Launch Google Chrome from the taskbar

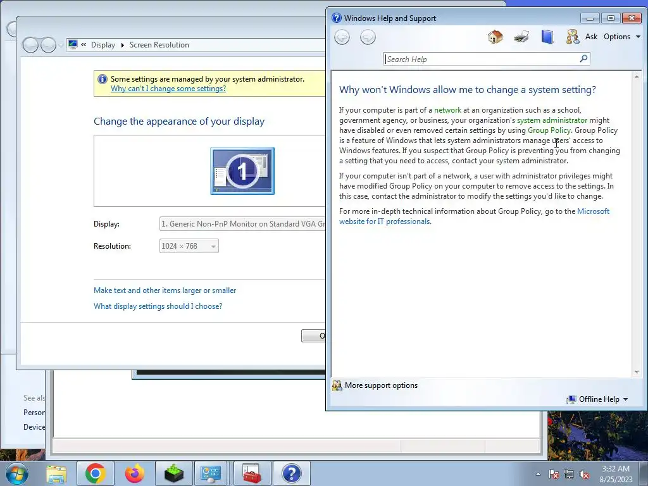(x=96, y=473)
